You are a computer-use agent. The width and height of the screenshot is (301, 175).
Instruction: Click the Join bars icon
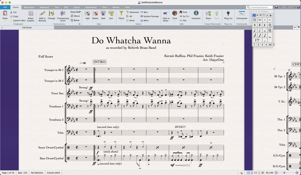(x=111, y=15)
